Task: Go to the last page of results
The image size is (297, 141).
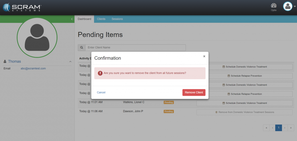Action: click(291, 128)
